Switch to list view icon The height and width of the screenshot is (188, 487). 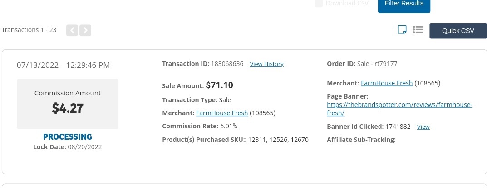[418, 30]
